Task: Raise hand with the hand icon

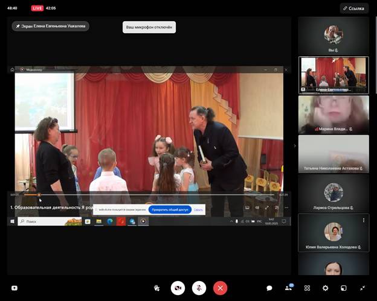Action: pyautogui.click(x=156, y=288)
